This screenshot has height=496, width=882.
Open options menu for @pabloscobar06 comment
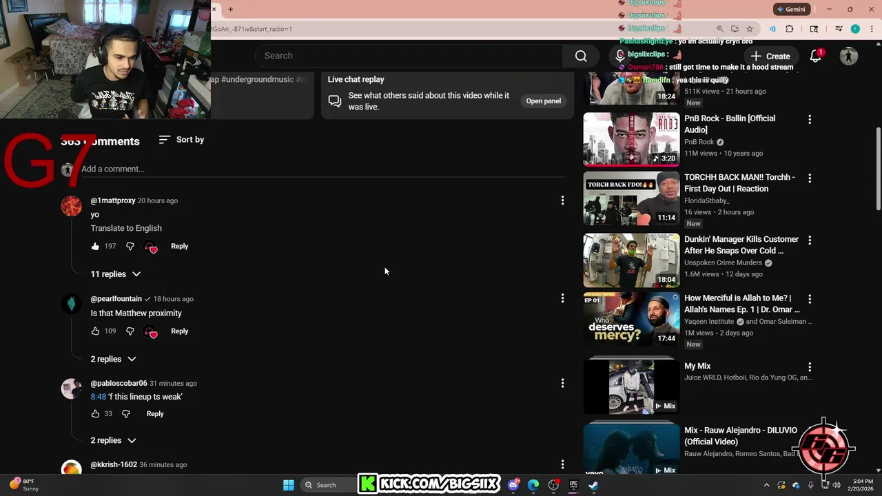coord(562,383)
